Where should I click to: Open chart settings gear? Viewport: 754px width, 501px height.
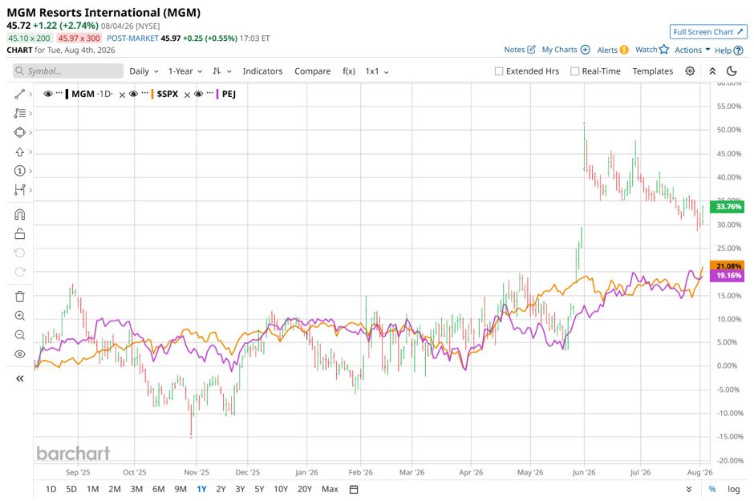point(690,71)
